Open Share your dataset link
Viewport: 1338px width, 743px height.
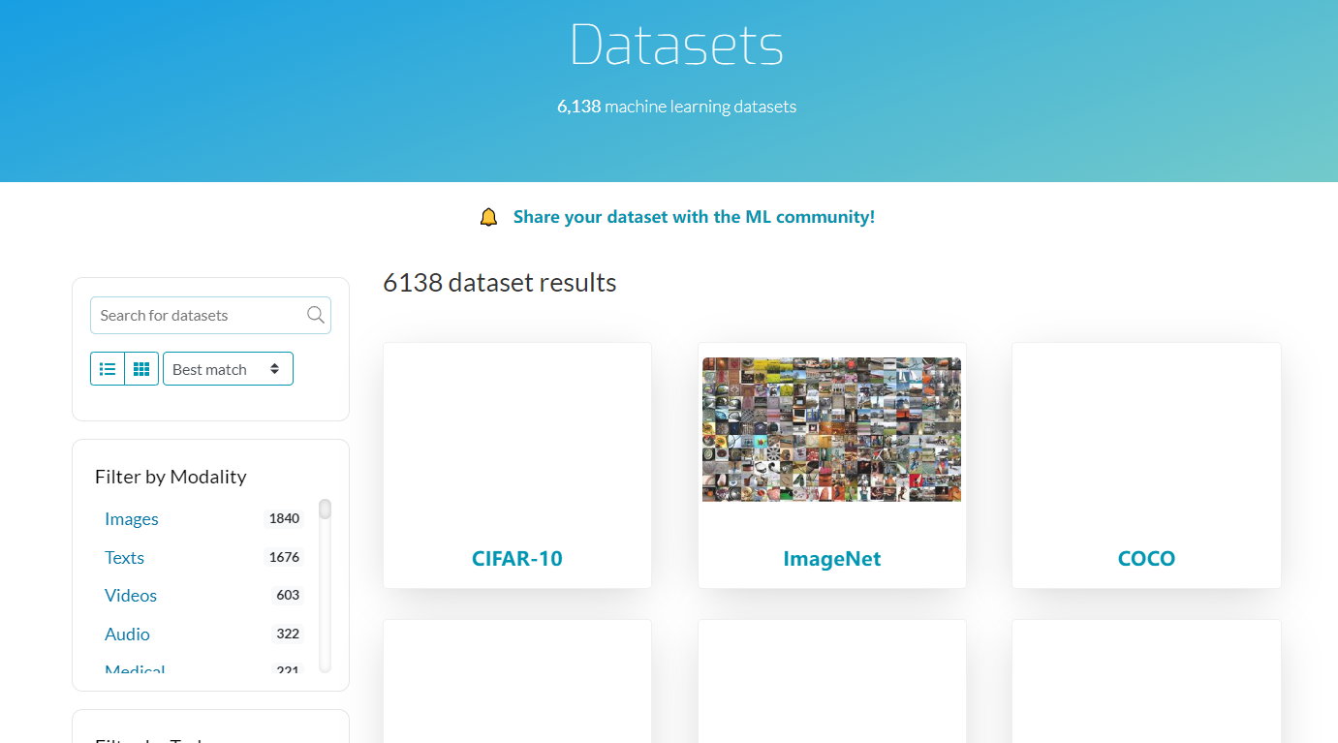(x=694, y=217)
